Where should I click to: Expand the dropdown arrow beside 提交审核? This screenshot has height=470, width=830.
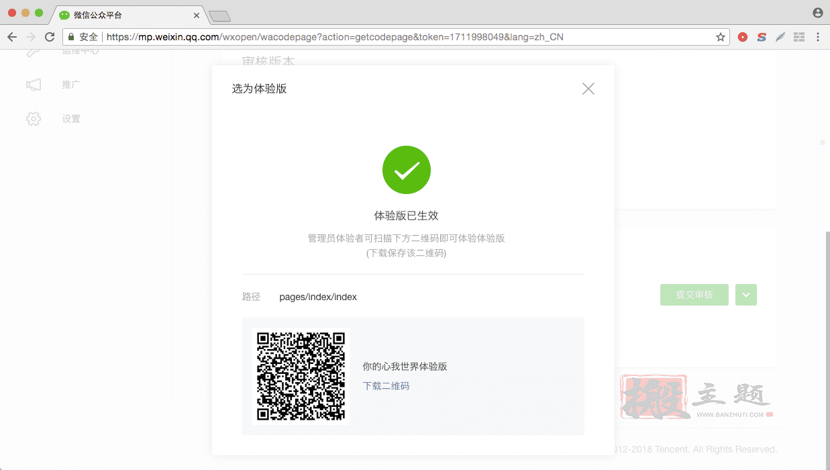click(x=746, y=295)
